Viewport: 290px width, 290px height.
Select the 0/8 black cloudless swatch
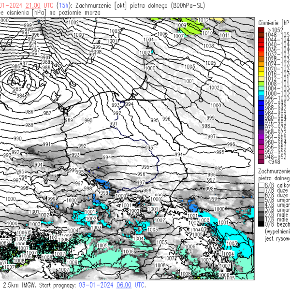(x=261, y=224)
